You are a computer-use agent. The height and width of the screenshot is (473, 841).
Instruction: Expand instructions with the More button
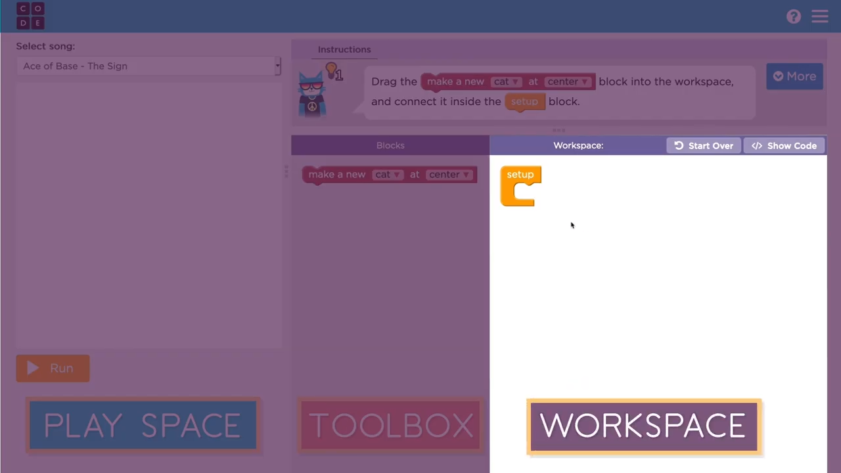794,76
